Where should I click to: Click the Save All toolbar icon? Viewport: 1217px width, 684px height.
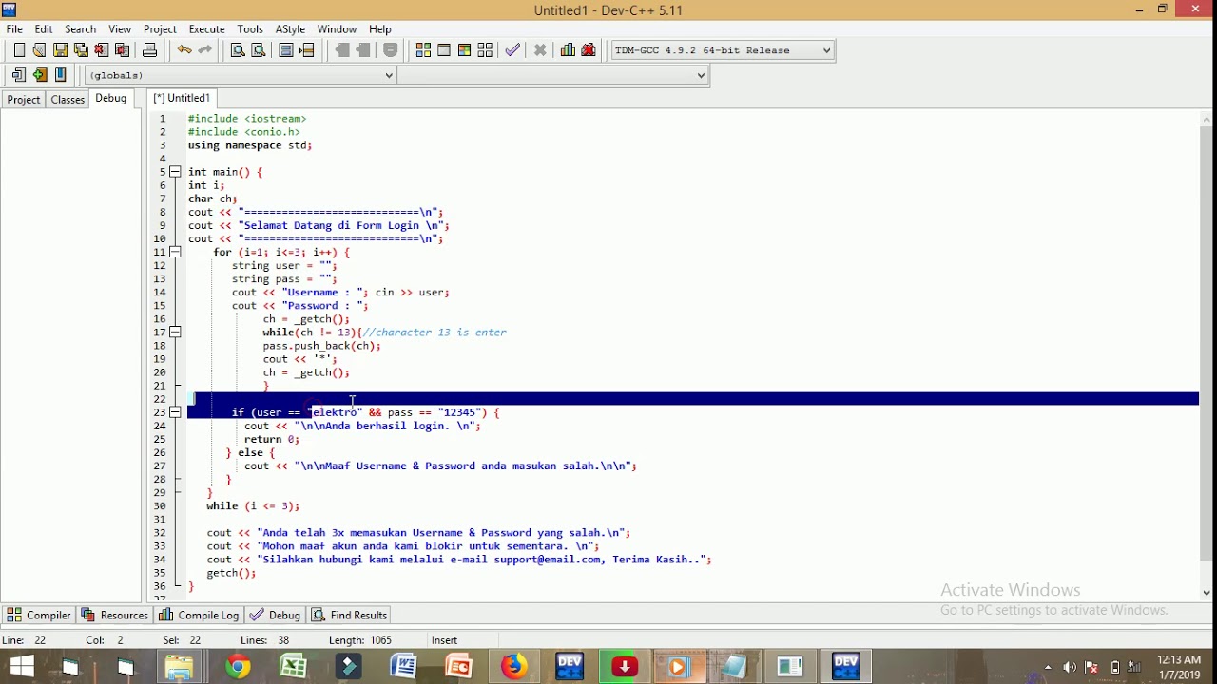[81, 50]
